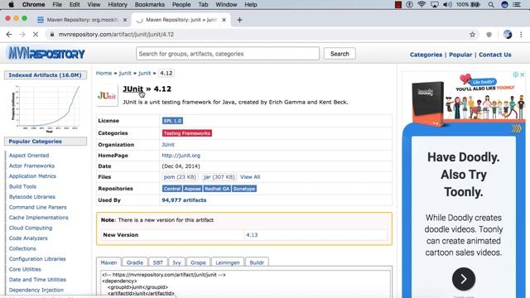Click the MVNRepository logo
Viewport: 530px width, 298px height.
coord(46,53)
